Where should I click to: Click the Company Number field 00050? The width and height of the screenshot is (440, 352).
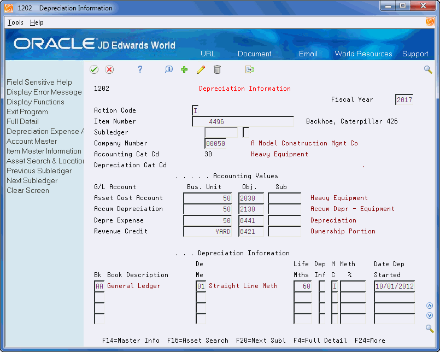point(215,143)
